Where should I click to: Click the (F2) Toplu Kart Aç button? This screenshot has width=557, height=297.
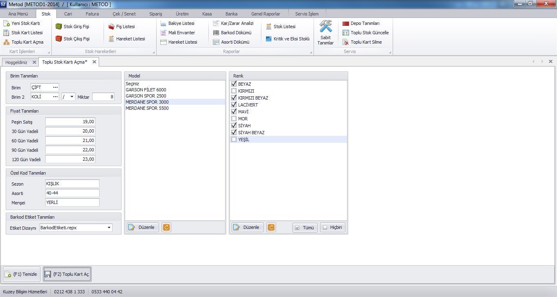pyautogui.click(x=67, y=274)
